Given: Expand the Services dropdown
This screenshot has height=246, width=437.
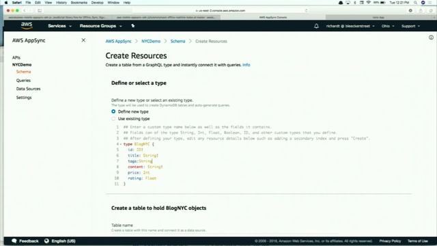Looking at the screenshot, I should (x=59, y=26).
